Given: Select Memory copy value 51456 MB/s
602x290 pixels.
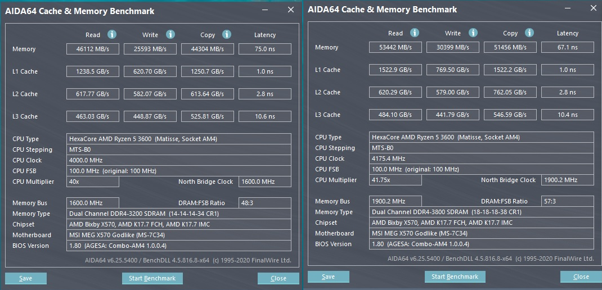Looking at the screenshot, I should coord(510,48).
